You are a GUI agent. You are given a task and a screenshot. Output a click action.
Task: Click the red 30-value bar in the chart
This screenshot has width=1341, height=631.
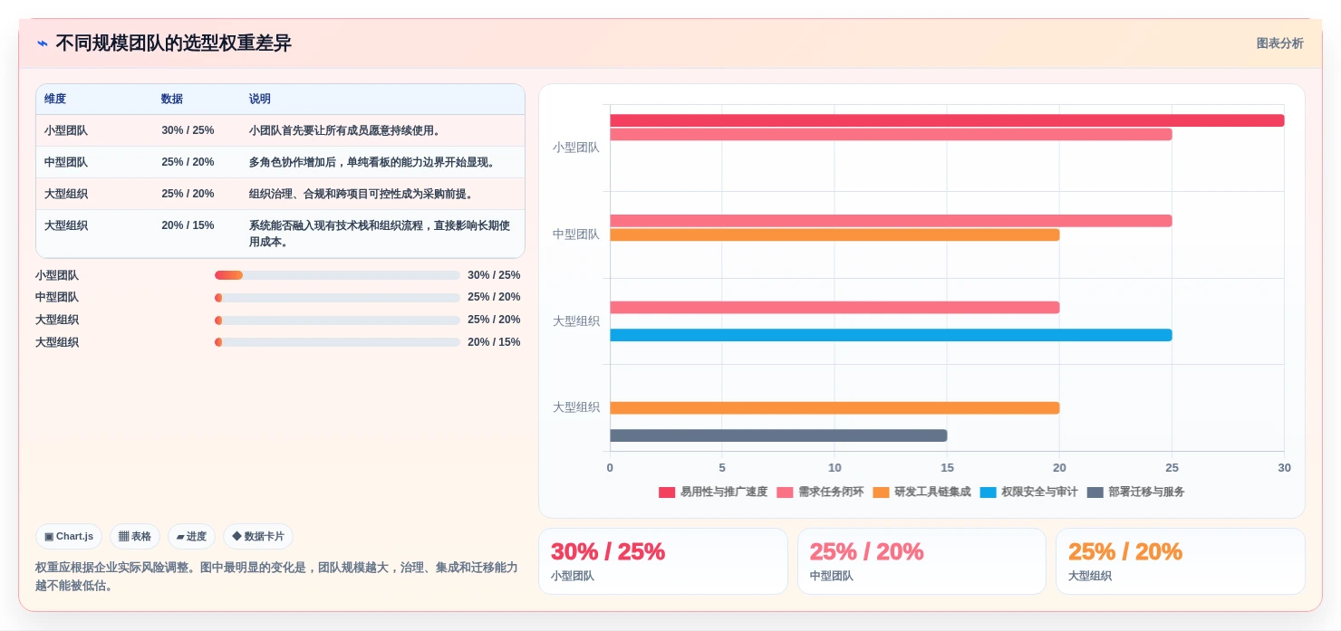[947, 120]
